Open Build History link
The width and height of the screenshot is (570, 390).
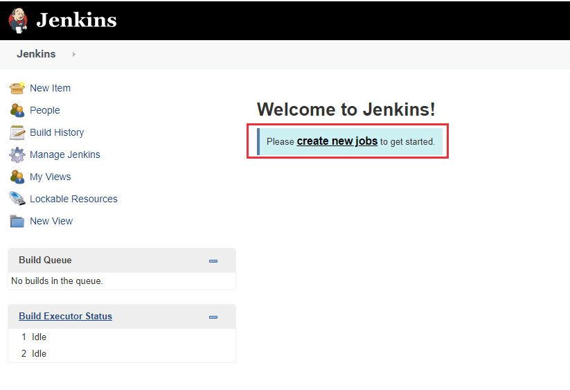[57, 132]
